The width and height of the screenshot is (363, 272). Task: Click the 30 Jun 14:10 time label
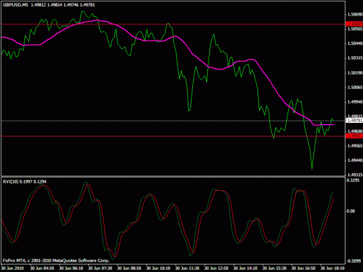tap(245, 269)
